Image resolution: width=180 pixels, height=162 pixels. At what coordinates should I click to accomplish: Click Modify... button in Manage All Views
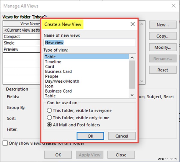[x=163, y=47]
